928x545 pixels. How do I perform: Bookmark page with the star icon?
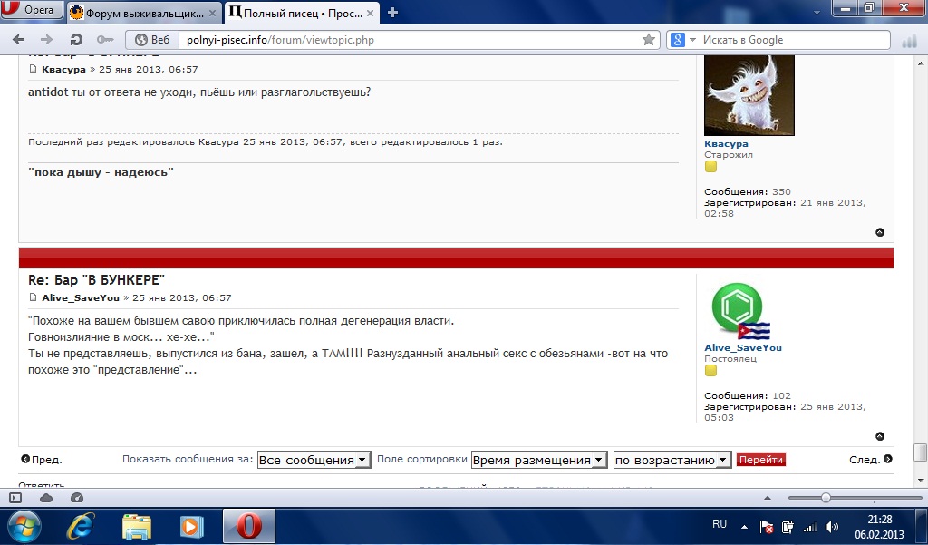(649, 40)
